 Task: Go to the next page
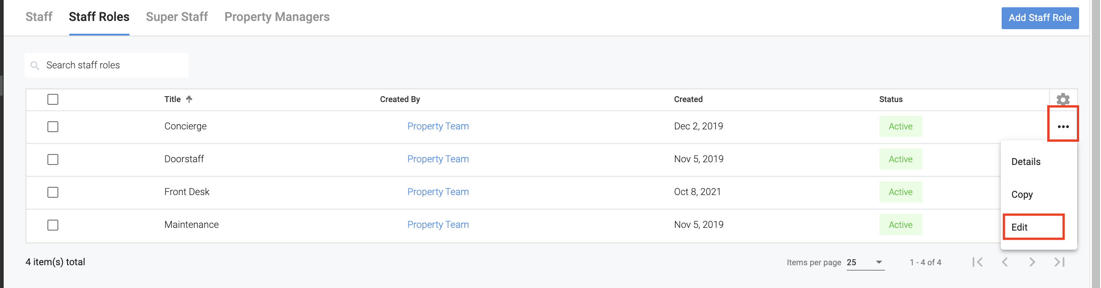(1032, 262)
